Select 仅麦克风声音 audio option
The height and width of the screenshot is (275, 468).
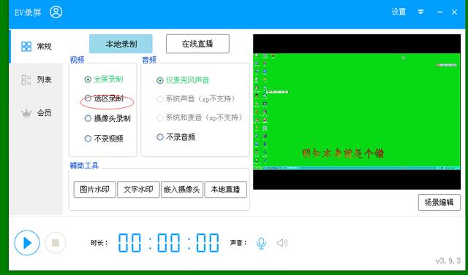pos(183,80)
